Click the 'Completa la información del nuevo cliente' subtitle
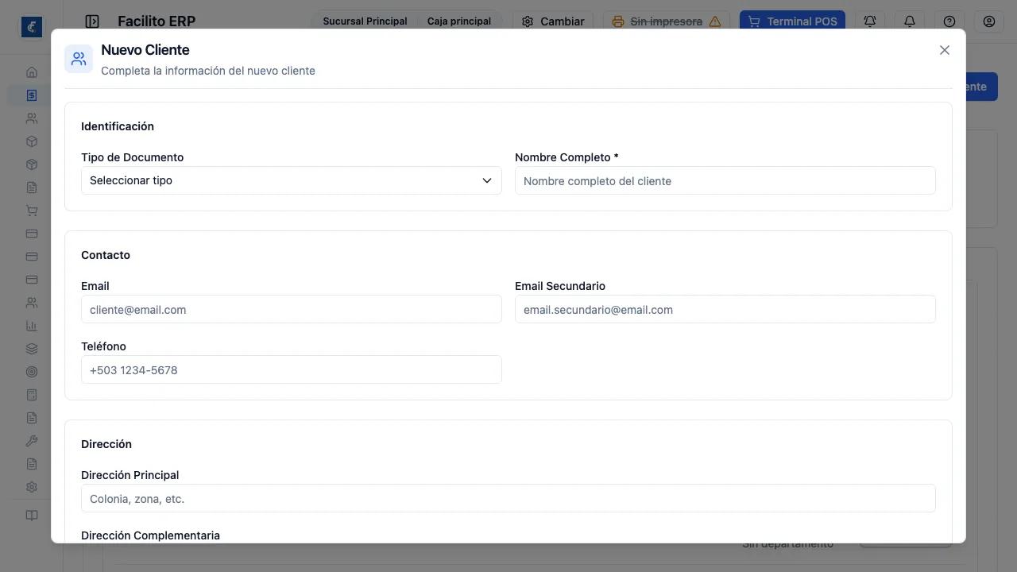1017x572 pixels. (x=208, y=71)
